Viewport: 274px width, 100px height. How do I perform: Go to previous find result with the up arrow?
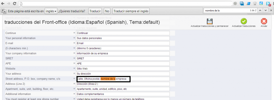click(x=260, y=10)
